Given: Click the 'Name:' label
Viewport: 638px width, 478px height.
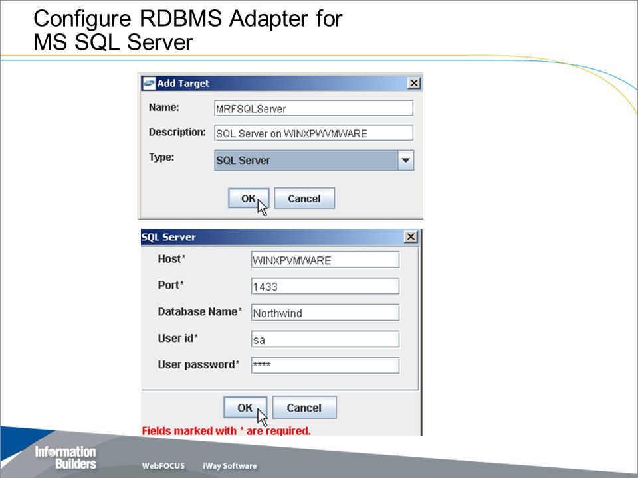Looking at the screenshot, I should pyautogui.click(x=164, y=108).
